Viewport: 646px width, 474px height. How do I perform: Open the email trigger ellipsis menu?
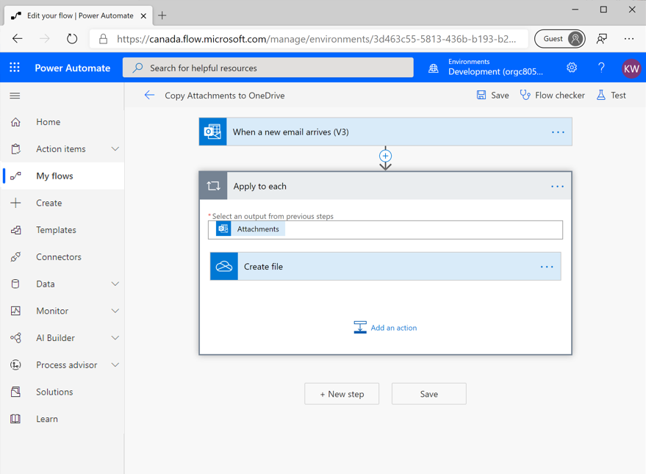(x=558, y=132)
